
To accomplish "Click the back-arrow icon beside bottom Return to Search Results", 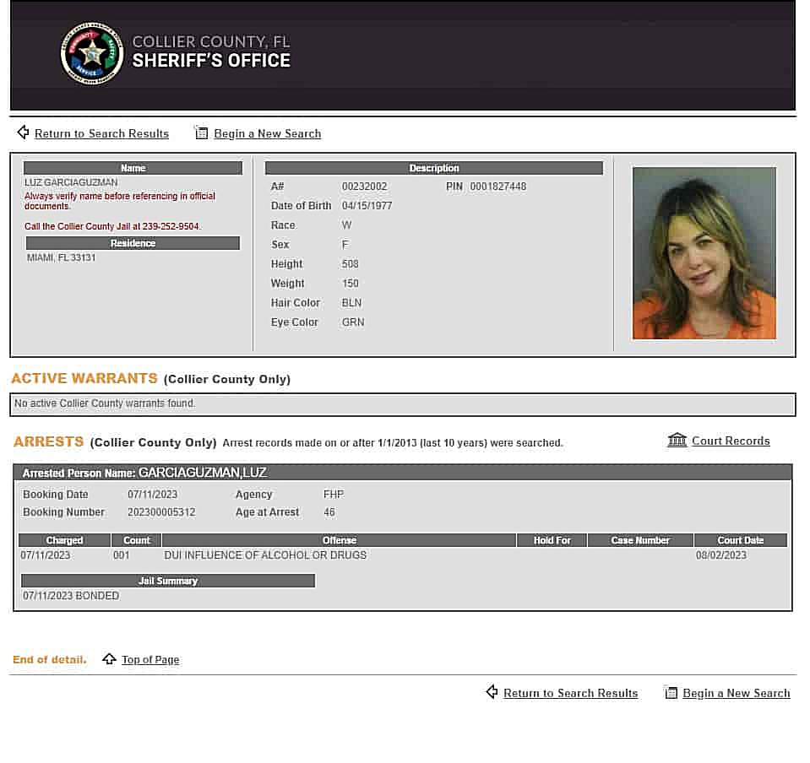I will (x=492, y=692).
